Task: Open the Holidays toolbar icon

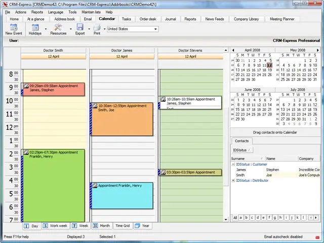Action: [x=35, y=27]
